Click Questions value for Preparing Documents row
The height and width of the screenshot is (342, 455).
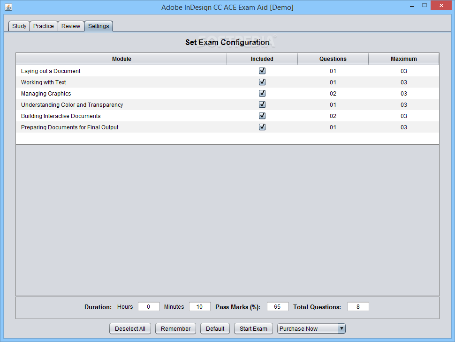click(x=333, y=127)
